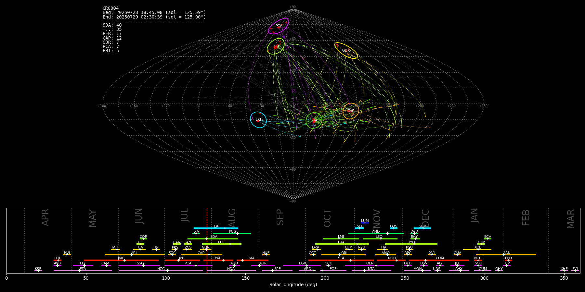Select the QUA shower bar in timeline
The image size is (585, 292).
[457, 255]
